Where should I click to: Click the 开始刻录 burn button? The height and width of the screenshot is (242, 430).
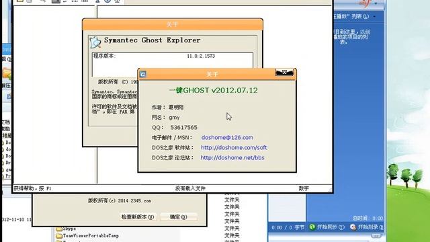click(x=370, y=227)
